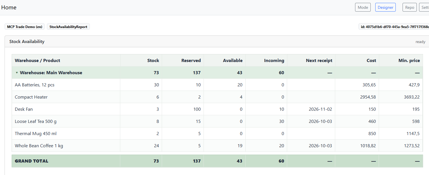The width and height of the screenshot is (429, 175).
Task: Select the MCP Trade Demo (en) tag
Action: [25, 27]
